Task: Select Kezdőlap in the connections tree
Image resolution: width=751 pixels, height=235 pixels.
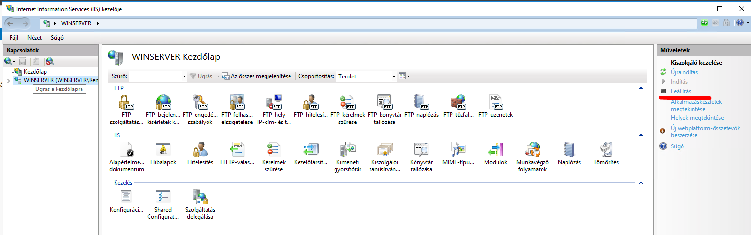Action: click(35, 72)
